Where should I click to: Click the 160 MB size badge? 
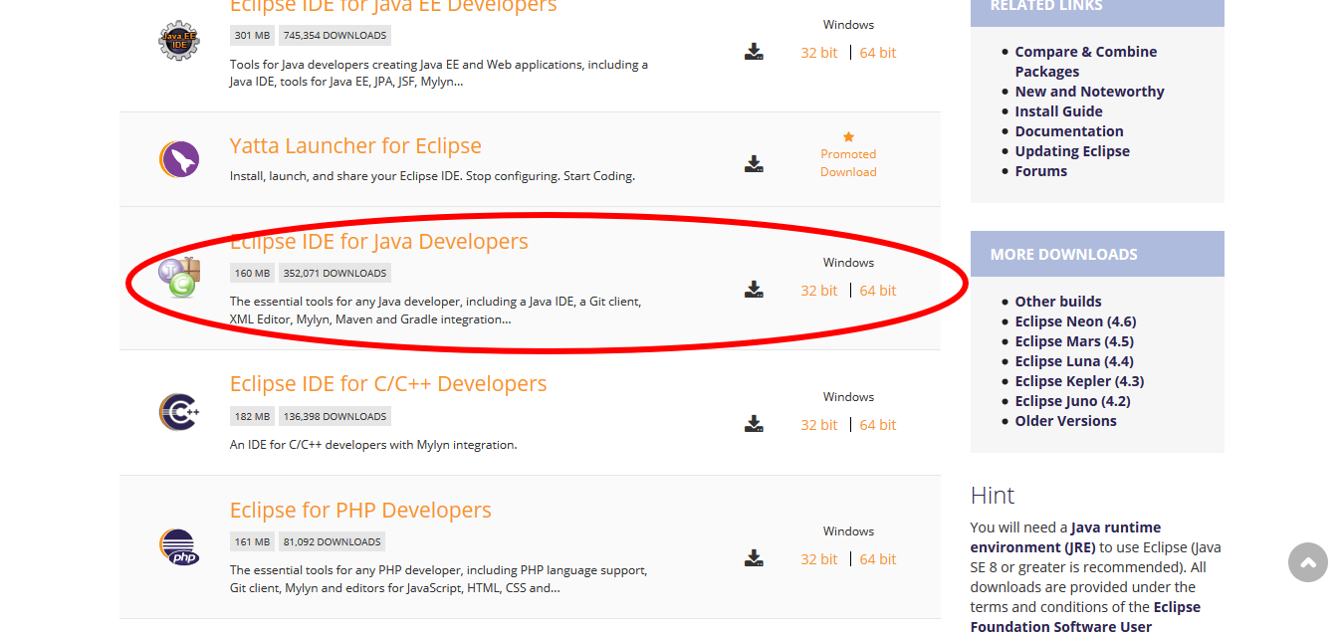click(x=252, y=274)
